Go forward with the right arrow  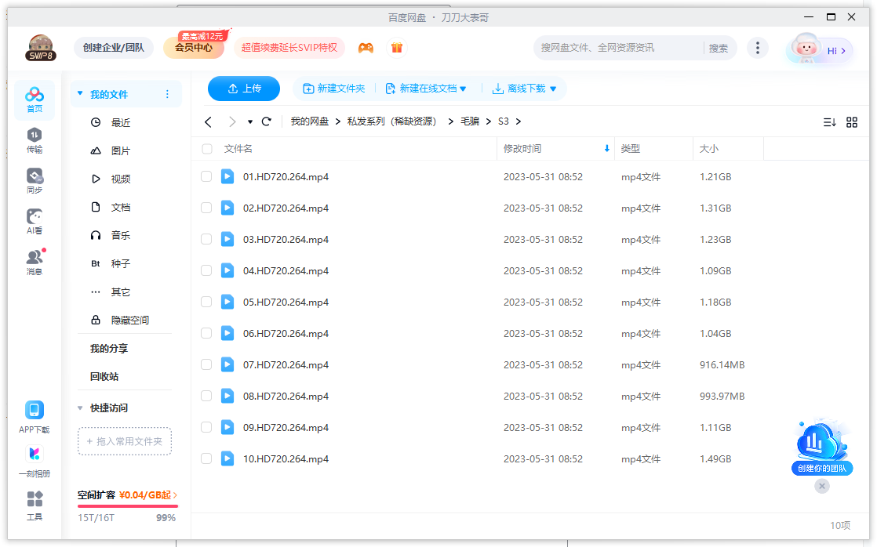click(x=232, y=121)
